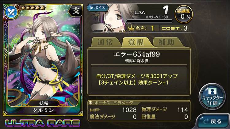Play the character voice with ボイス button
The width and height of the screenshot is (230, 129).
click(98, 8)
